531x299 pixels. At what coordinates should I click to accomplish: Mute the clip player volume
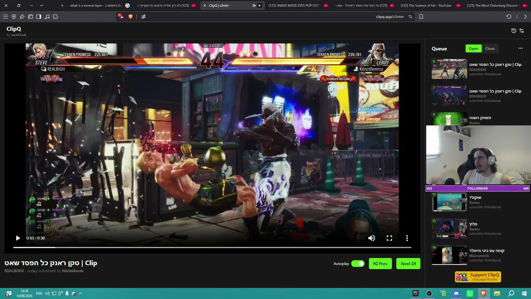tap(371, 238)
